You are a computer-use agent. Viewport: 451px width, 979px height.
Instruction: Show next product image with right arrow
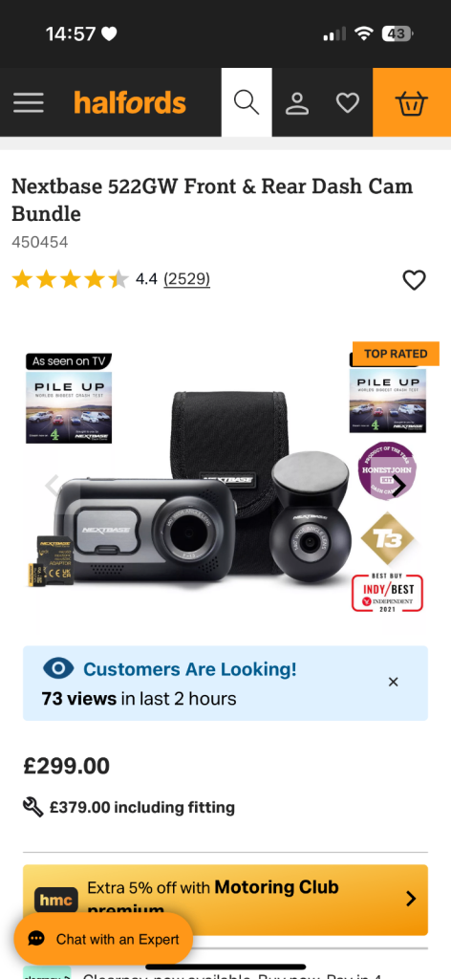tap(398, 486)
